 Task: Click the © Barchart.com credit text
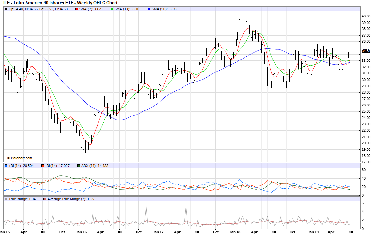point(19,158)
